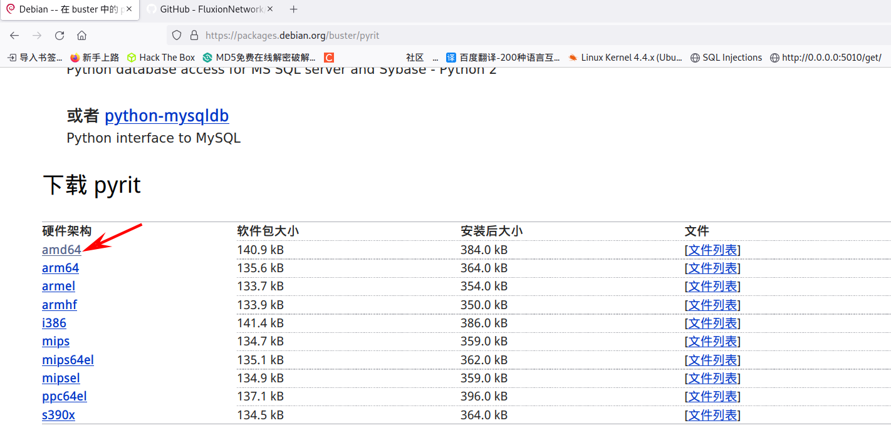Click inside the address bar
The image size is (891, 433).
[376, 36]
